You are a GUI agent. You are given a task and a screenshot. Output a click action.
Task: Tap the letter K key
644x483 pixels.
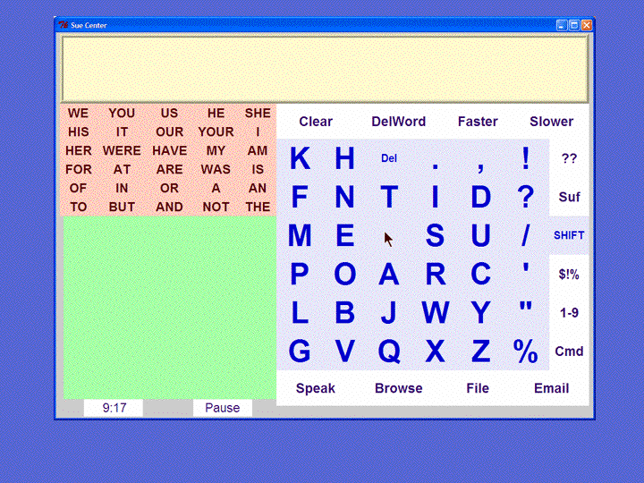300,158
